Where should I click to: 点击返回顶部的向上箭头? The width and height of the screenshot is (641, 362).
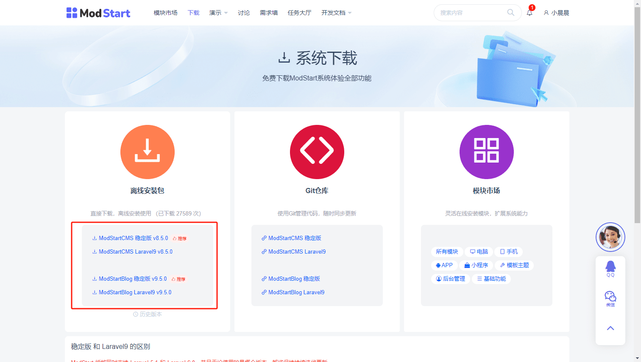click(610, 328)
